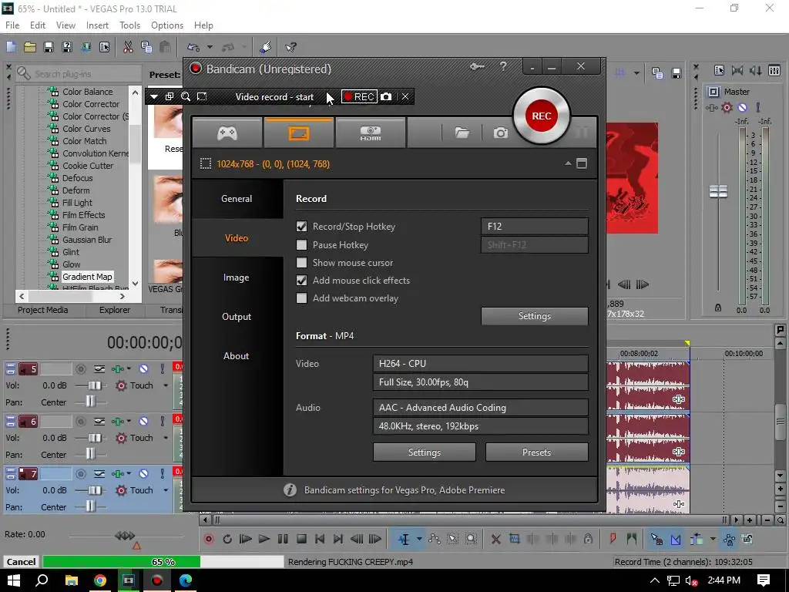This screenshot has height=592, width=789.
Task: Click the Cut scissors icon in Vegas toolbar
Action: (x=128, y=47)
